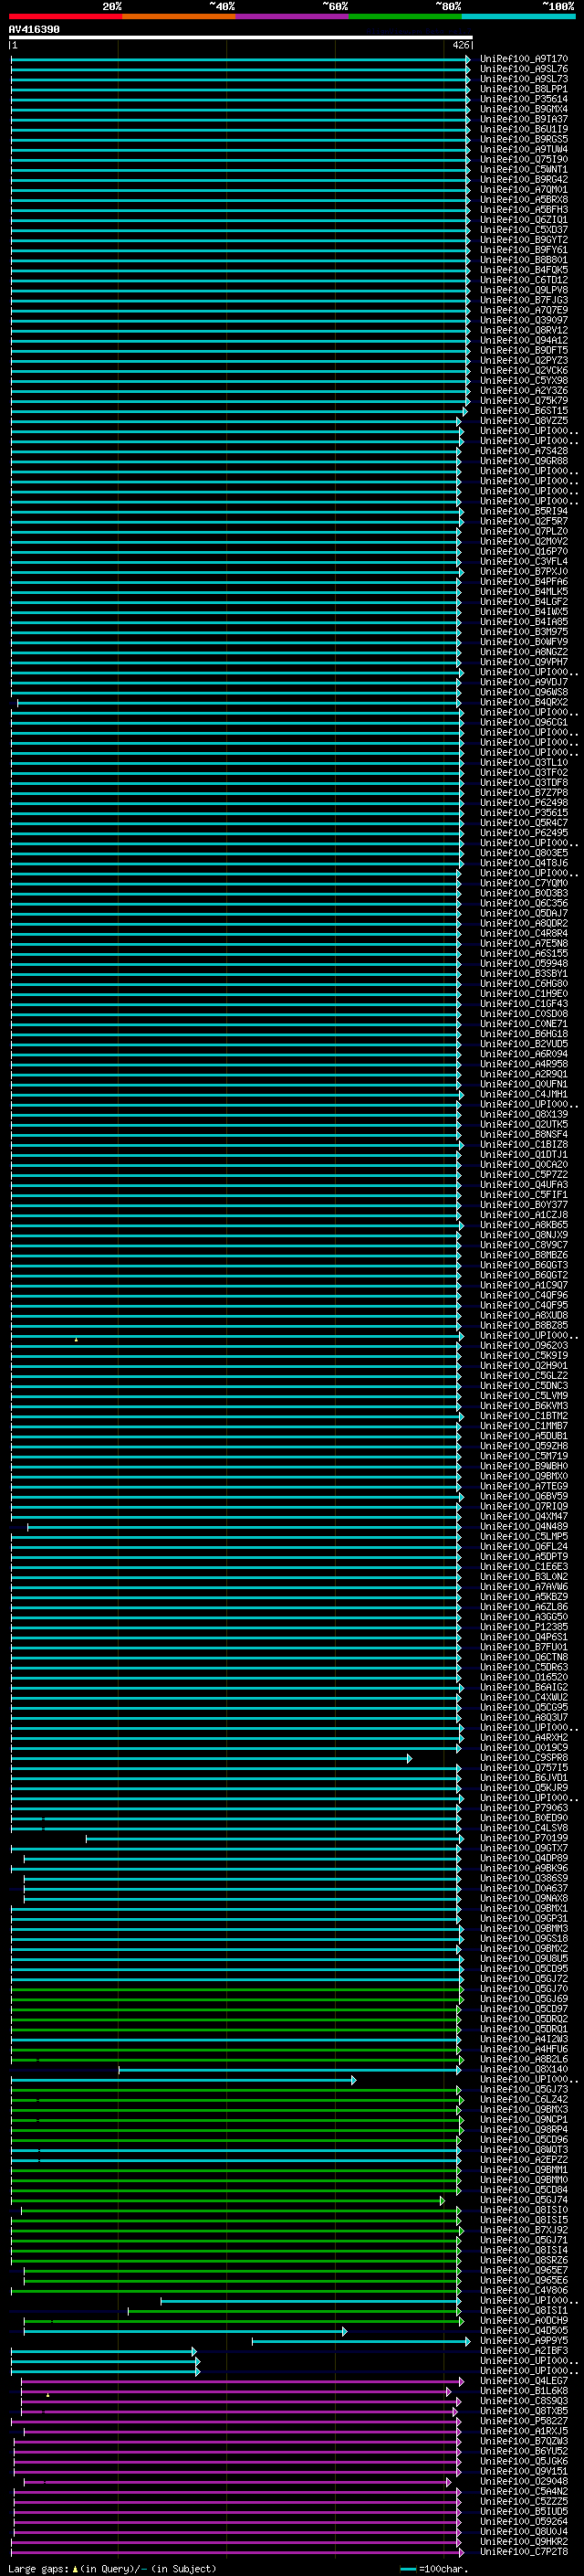Screen dimensions: 584x2576
Task: Select the UniRef100_Q5GJ73 label
Action: pyautogui.click(x=523, y=2090)
